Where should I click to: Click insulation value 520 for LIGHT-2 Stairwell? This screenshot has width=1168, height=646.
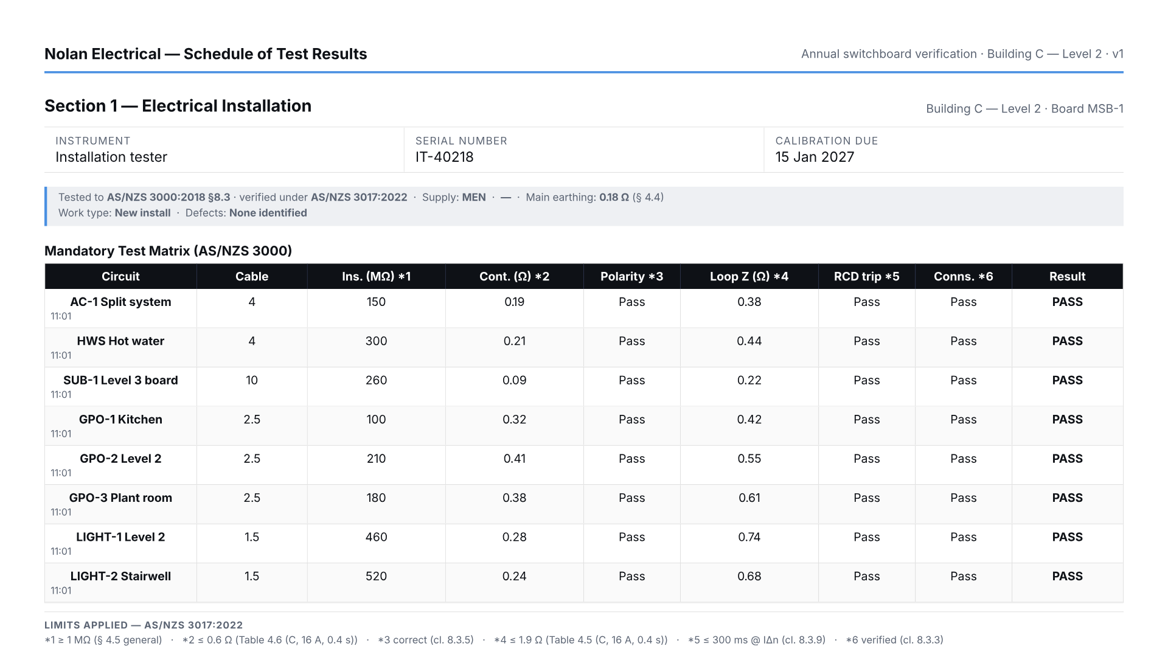pyautogui.click(x=376, y=576)
